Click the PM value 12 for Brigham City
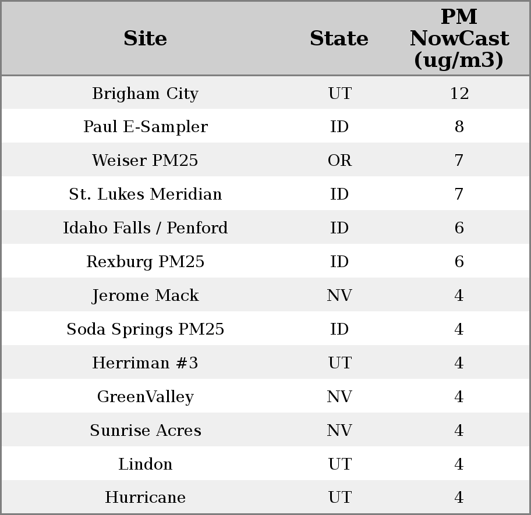 click(459, 93)
